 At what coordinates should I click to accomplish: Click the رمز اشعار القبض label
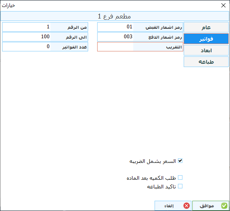point(164,28)
